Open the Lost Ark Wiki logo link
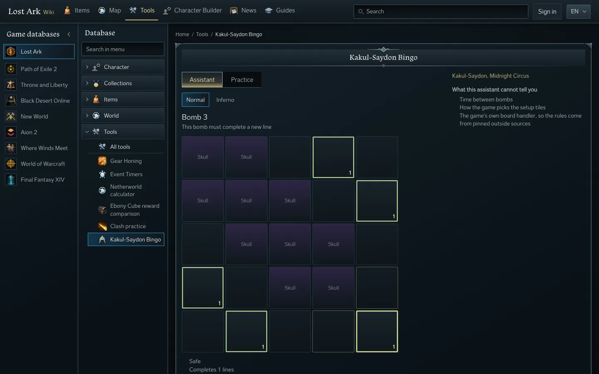 (x=31, y=12)
